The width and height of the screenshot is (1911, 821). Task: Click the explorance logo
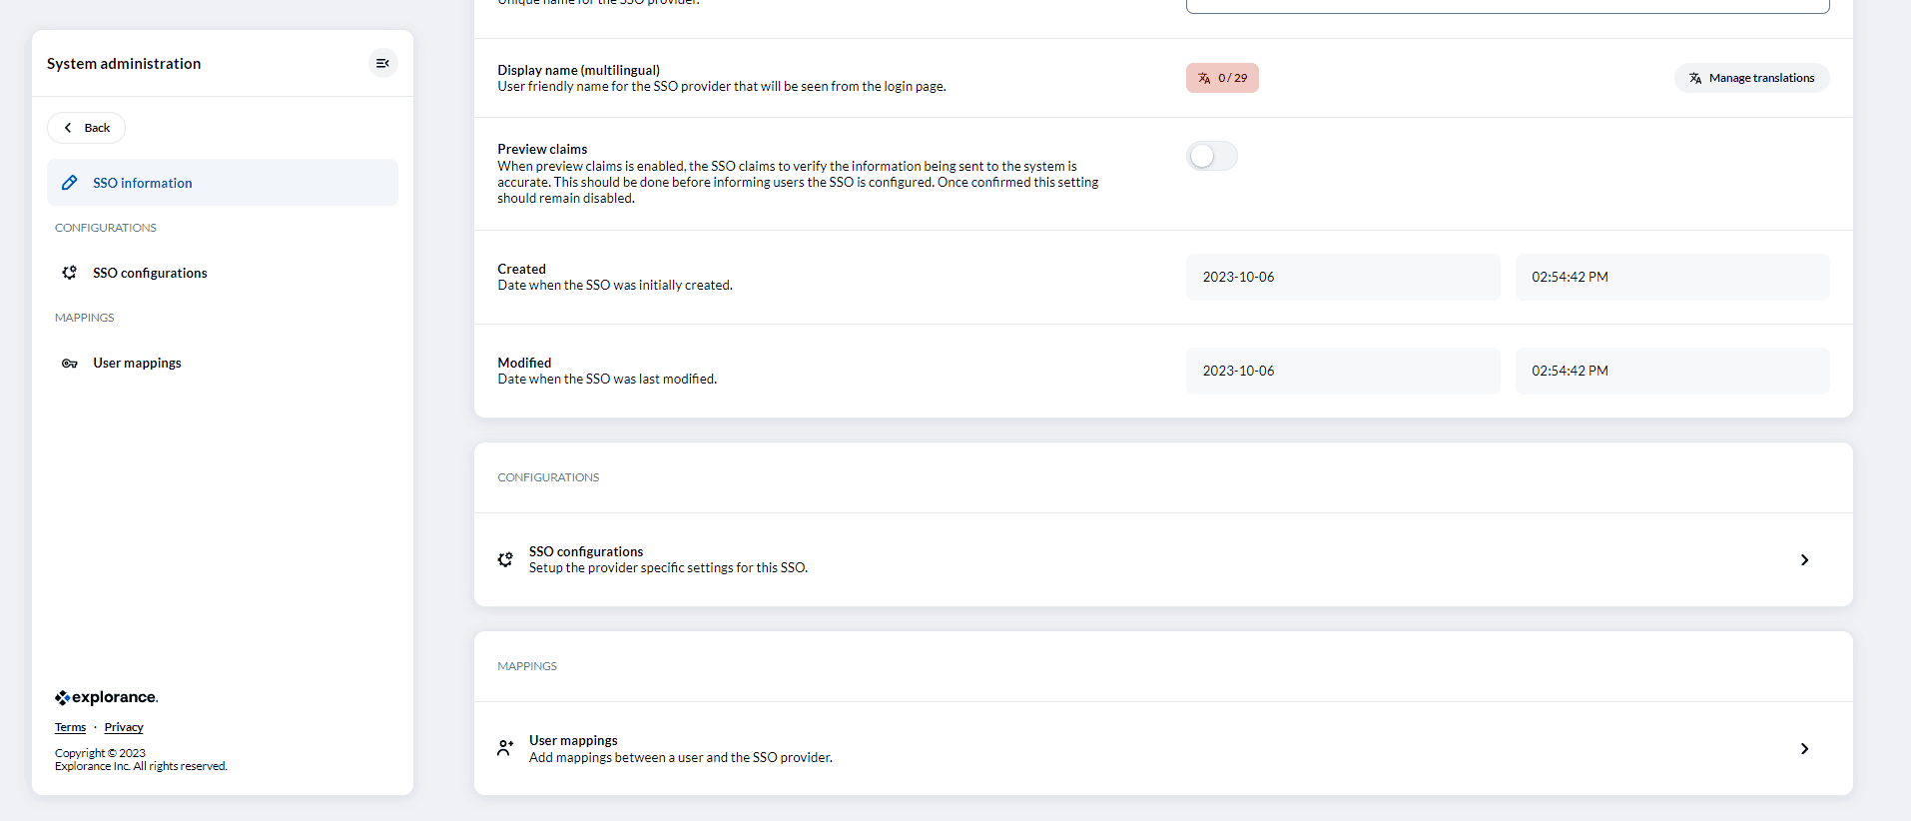click(106, 697)
